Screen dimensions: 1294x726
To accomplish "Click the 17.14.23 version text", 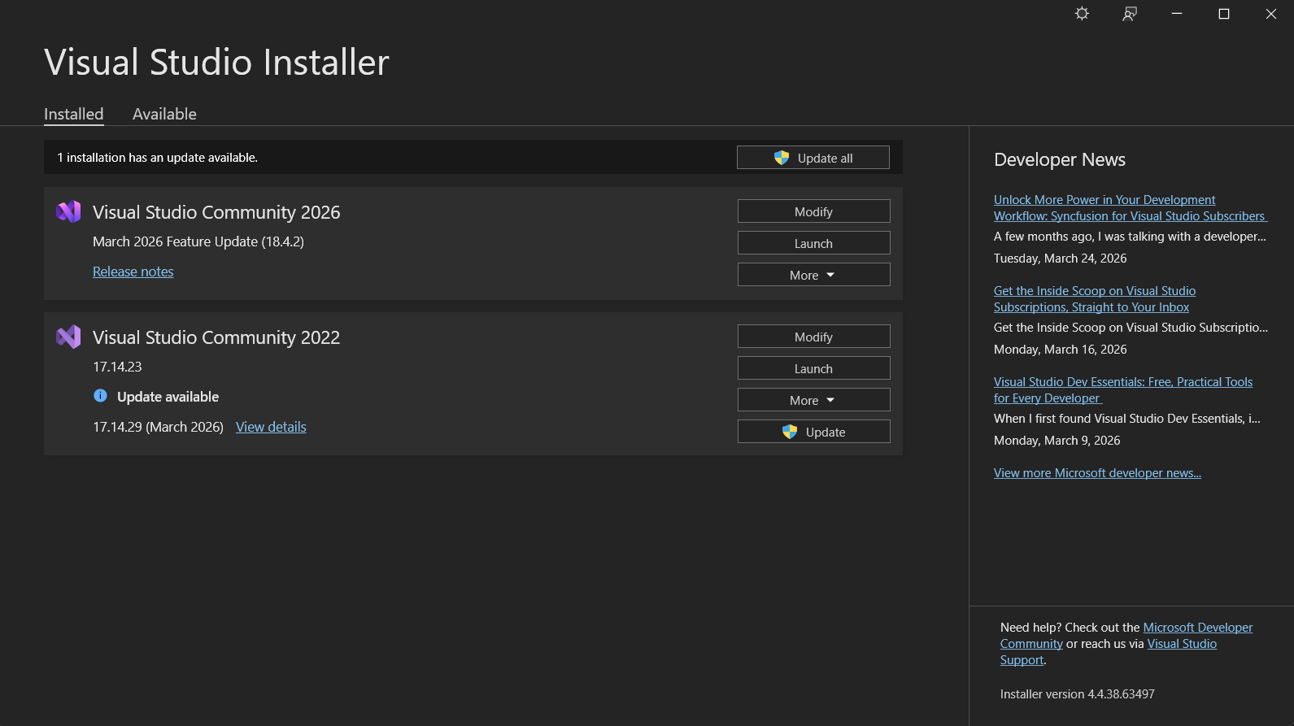I will (x=117, y=367).
